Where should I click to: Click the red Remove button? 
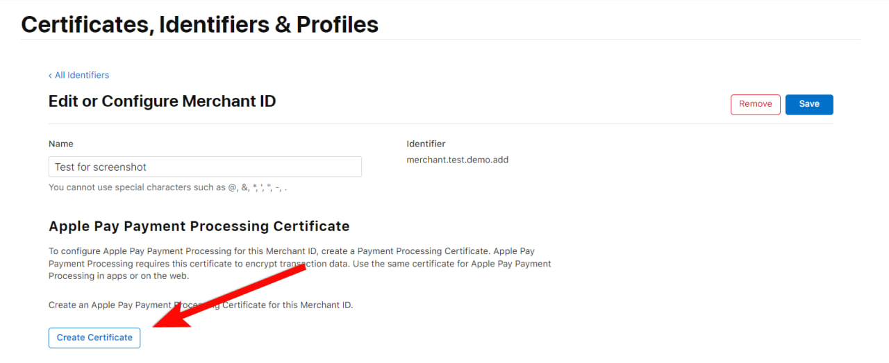[755, 104]
